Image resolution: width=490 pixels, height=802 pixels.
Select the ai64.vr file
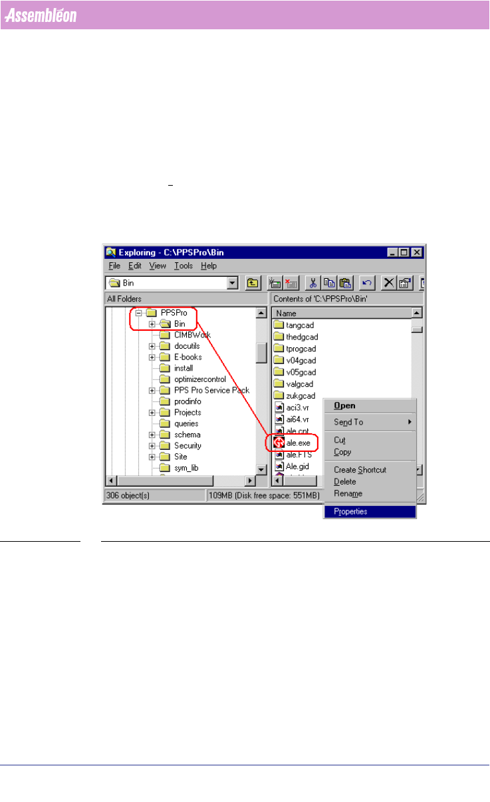tap(291, 418)
